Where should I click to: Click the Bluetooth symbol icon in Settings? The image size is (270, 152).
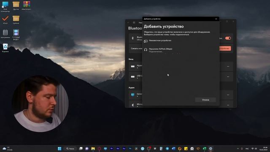click(x=132, y=38)
